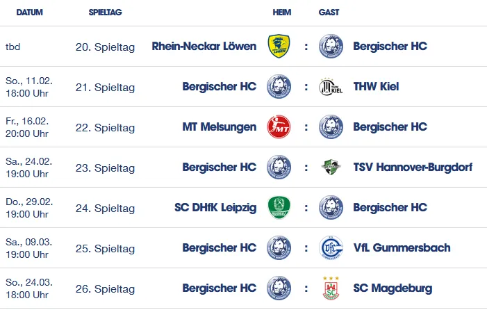Click the green SC DHfK Leipzig logo
The image size is (487, 310).
point(279,208)
